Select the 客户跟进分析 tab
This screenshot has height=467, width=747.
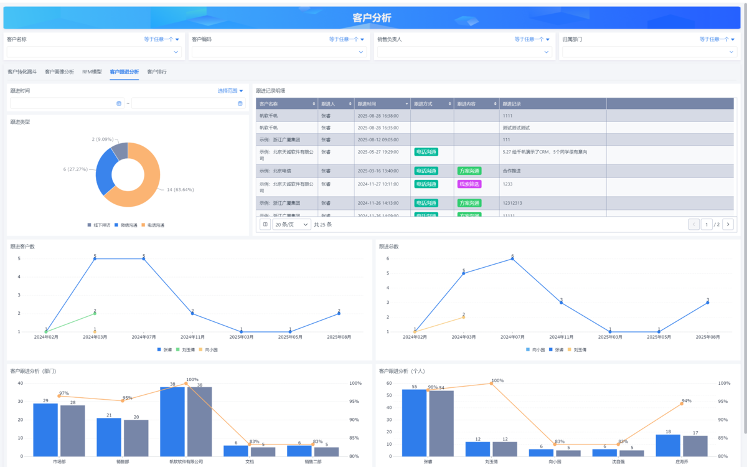(x=125, y=72)
